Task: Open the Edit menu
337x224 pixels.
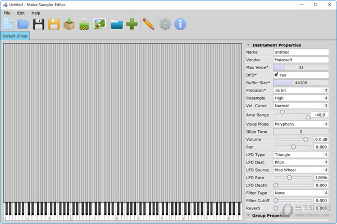Action: [21, 13]
